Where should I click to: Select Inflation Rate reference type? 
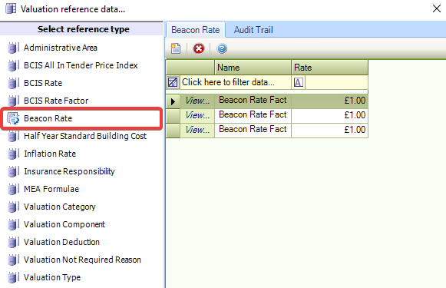click(x=50, y=154)
